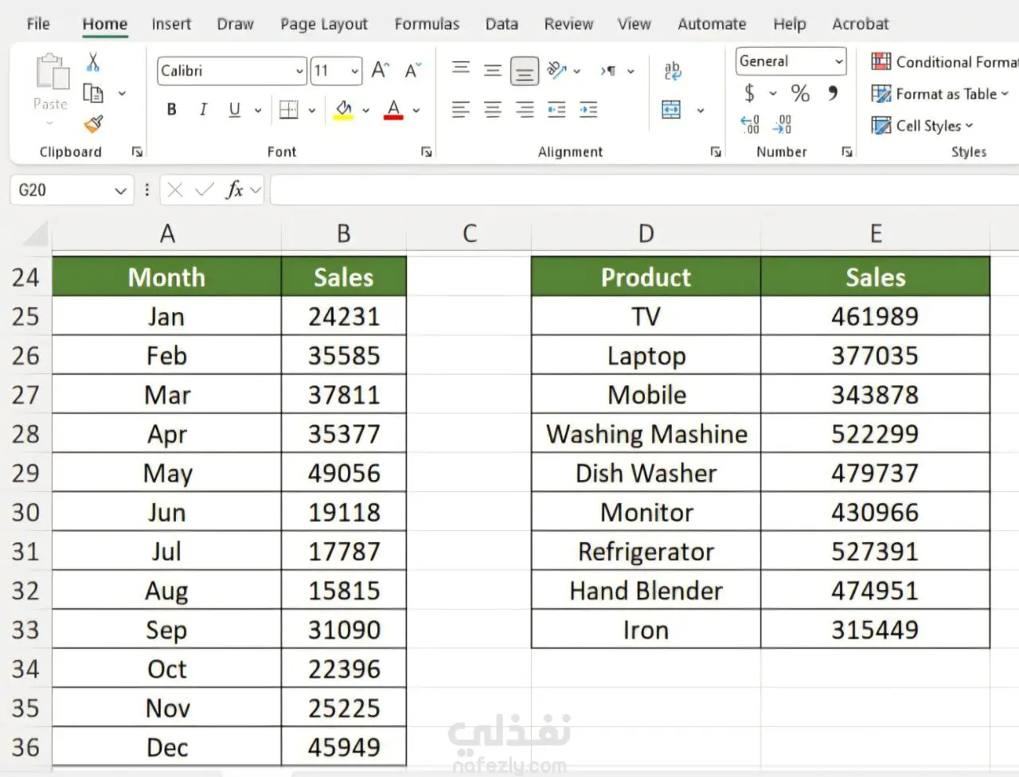Click the Conditional Formatting button
This screenshot has height=777, width=1019.
click(x=944, y=62)
